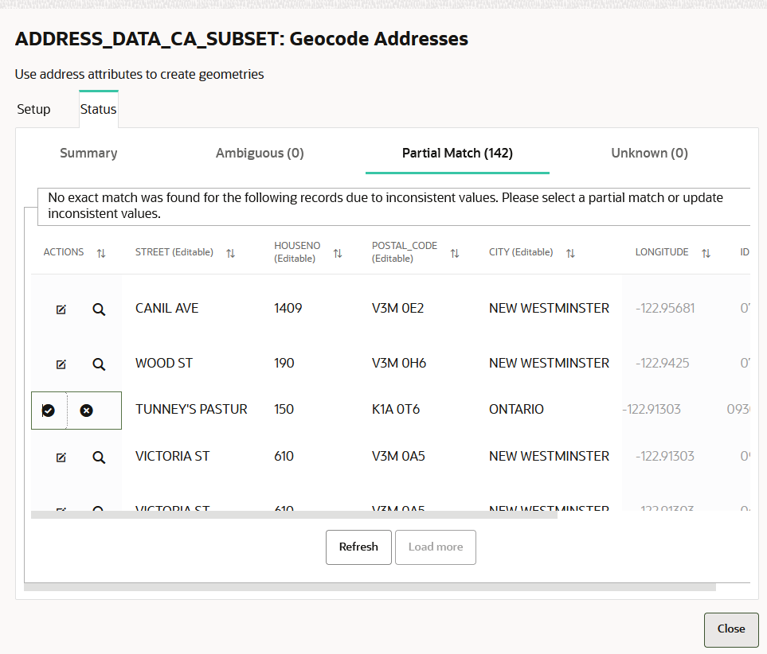The height and width of the screenshot is (654, 767).
Task: Sort the ACTIONS column
Action: [x=101, y=252]
